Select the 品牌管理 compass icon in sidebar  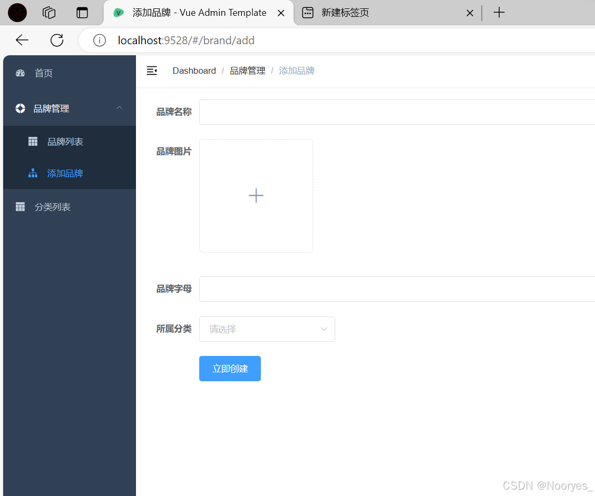[x=20, y=108]
